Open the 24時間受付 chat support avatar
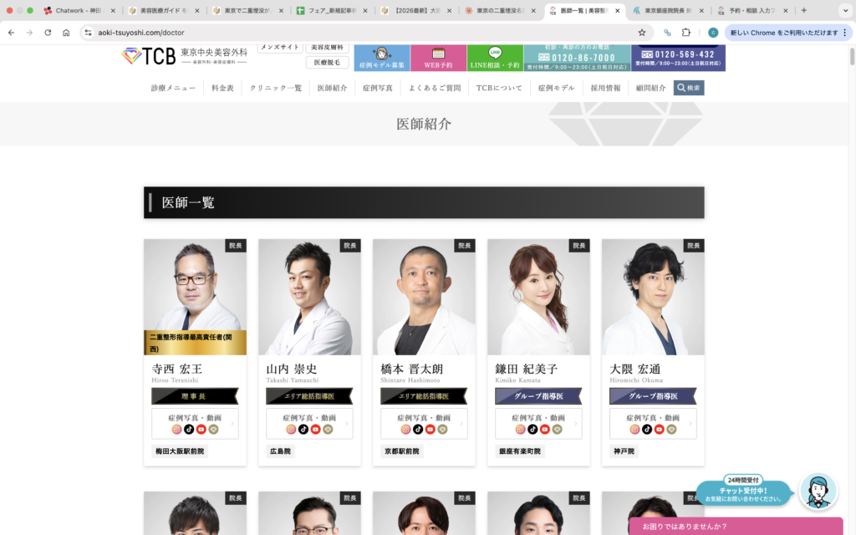Screen dimensions: 856x535 [x=818, y=492]
